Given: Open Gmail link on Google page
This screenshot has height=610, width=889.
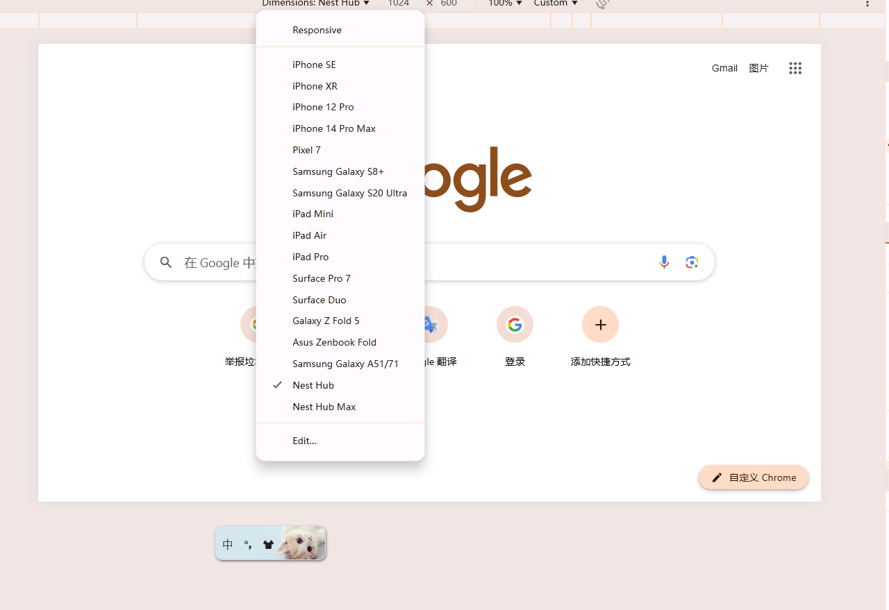Looking at the screenshot, I should [724, 68].
